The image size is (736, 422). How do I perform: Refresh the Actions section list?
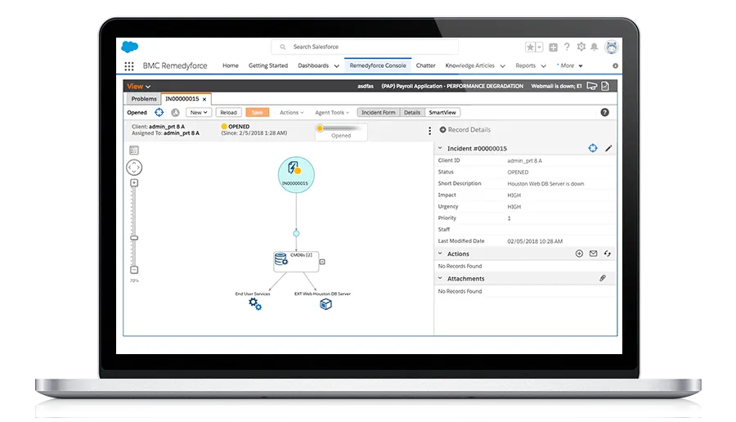point(608,254)
